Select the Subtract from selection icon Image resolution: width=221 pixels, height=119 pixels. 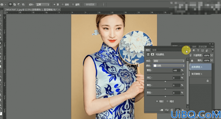tap(19, 4)
